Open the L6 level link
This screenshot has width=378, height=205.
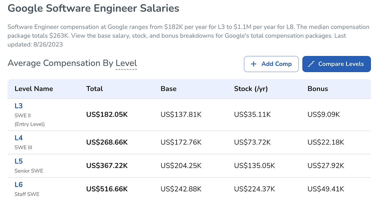coord(19,185)
